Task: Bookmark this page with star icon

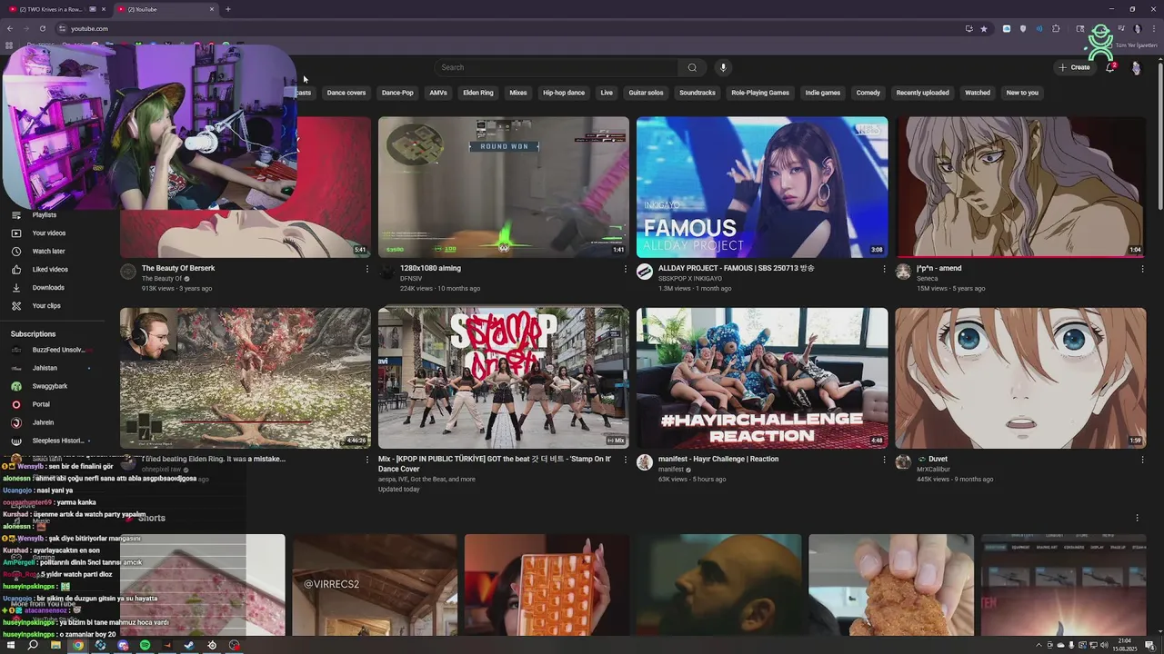Action: pyautogui.click(x=983, y=28)
